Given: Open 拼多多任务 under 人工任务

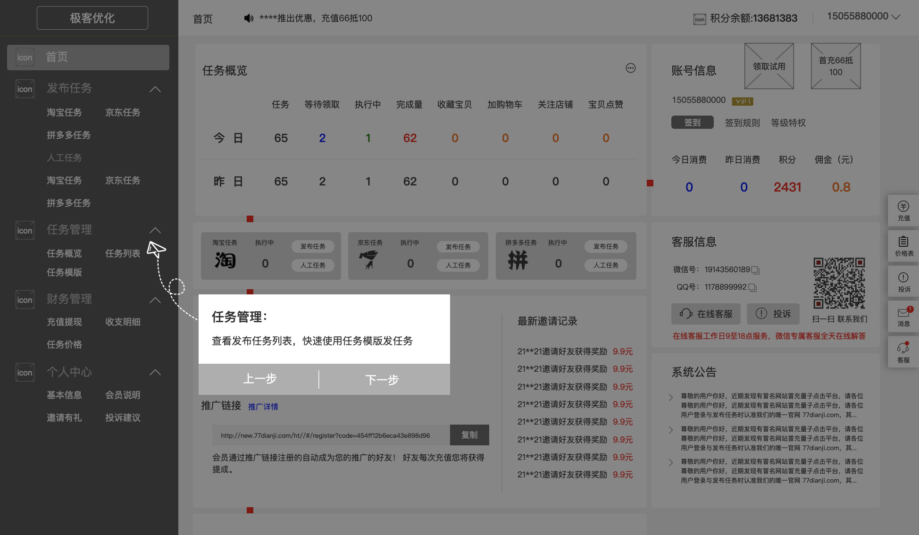Looking at the screenshot, I should [x=68, y=203].
